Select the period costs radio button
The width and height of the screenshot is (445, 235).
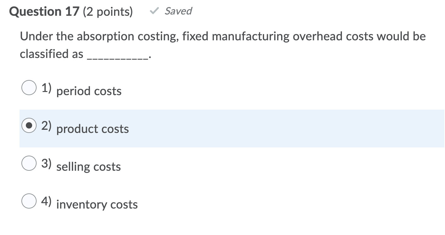point(29,88)
